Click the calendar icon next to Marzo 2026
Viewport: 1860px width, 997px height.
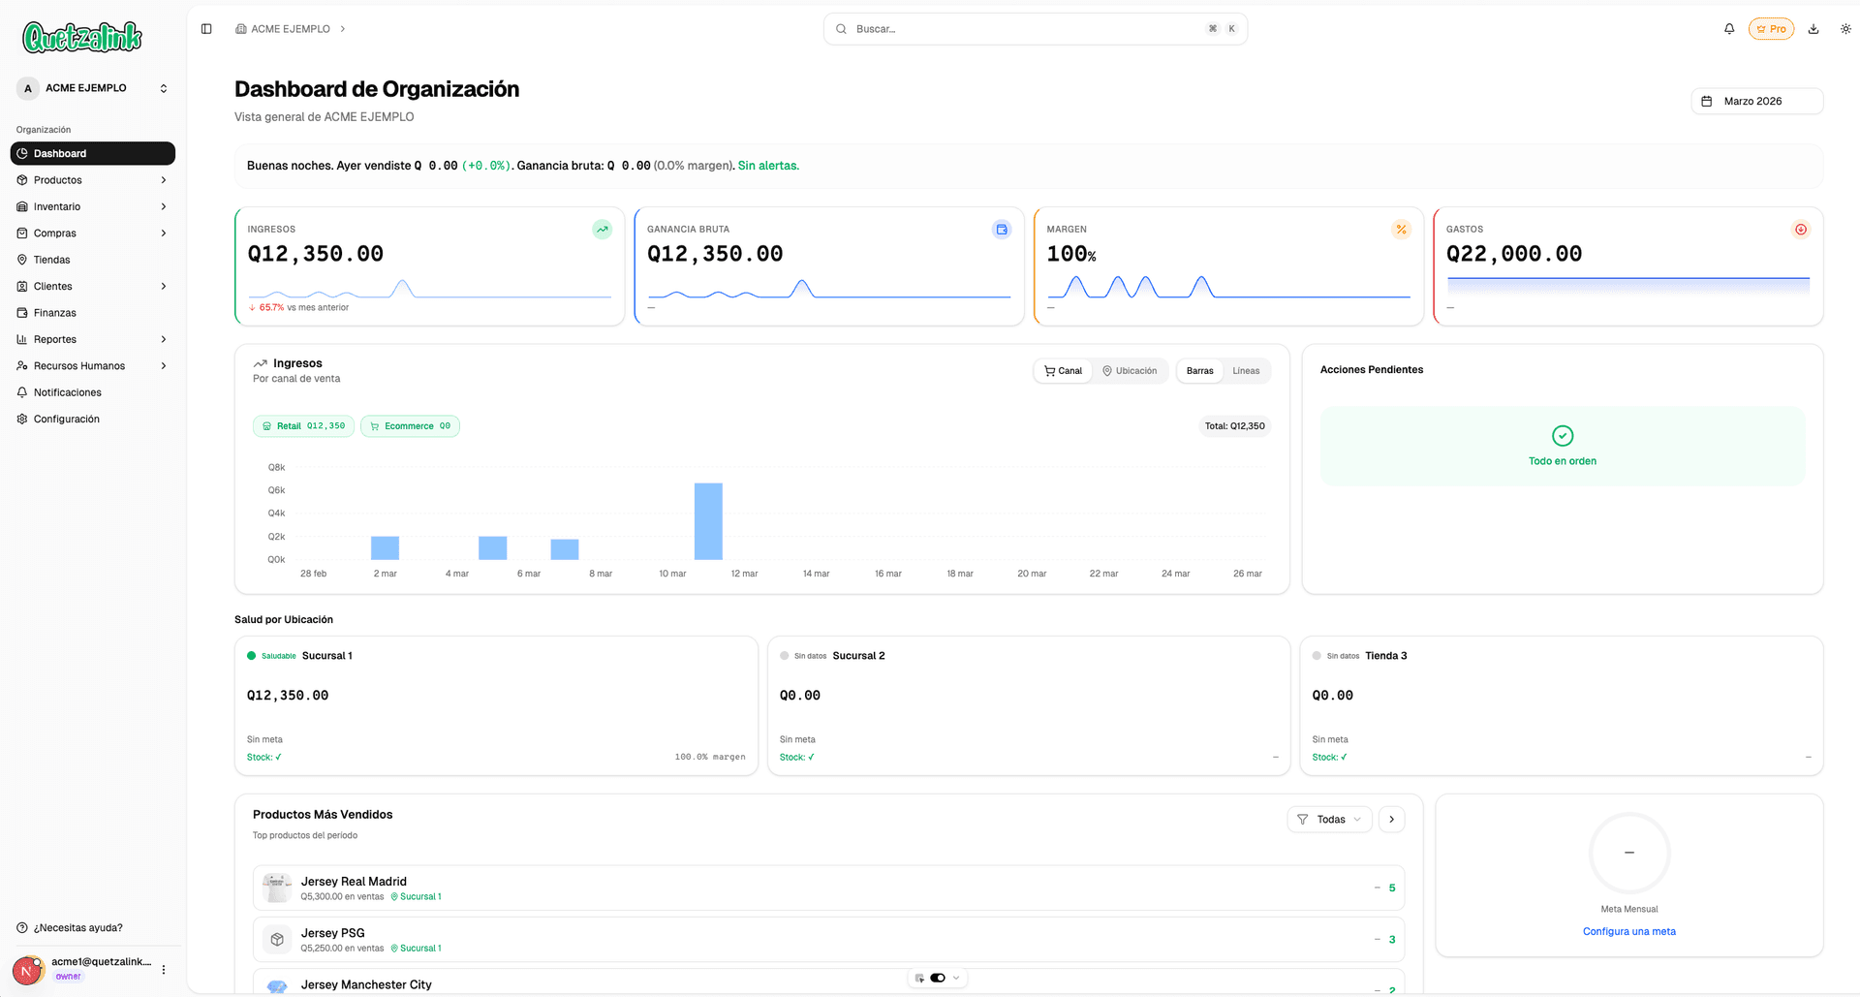click(1710, 101)
